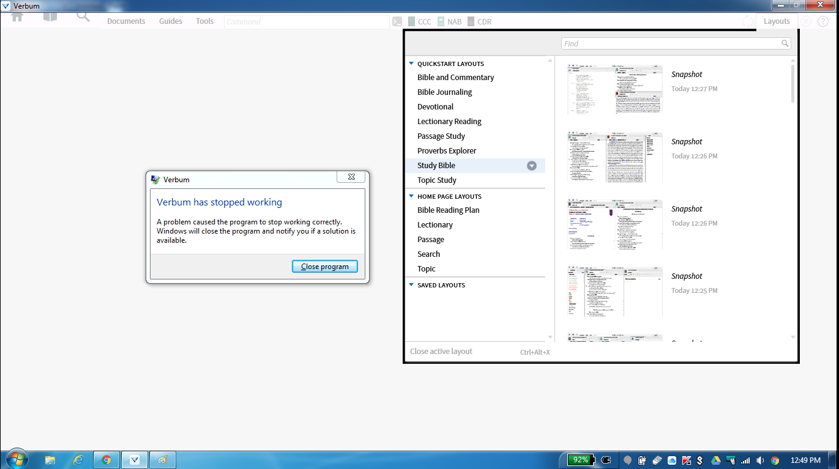
Task: Click the 12:49 PM clock
Action: tap(806, 460)
